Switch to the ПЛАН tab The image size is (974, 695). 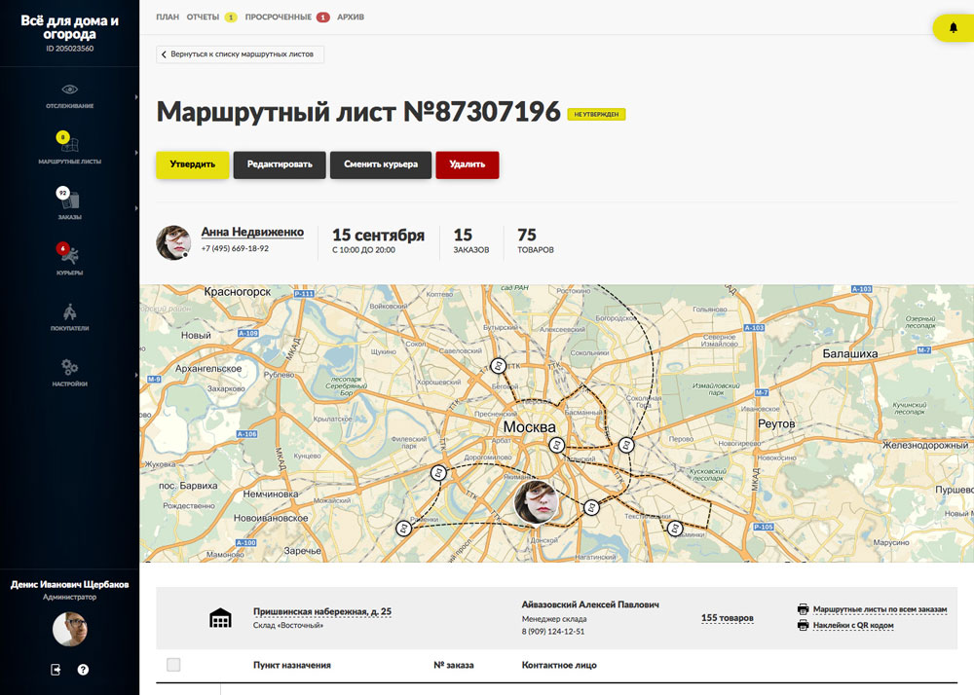[x=168, y=18]
